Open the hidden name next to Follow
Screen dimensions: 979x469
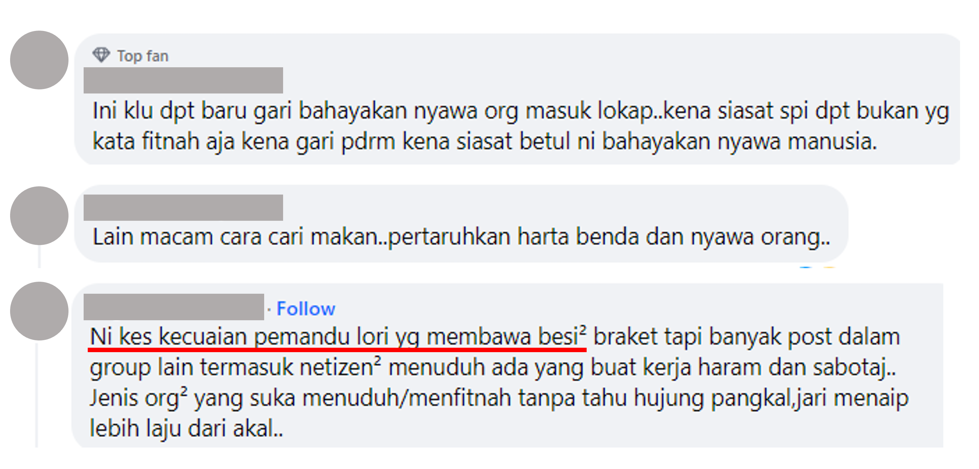pos(174,307)
